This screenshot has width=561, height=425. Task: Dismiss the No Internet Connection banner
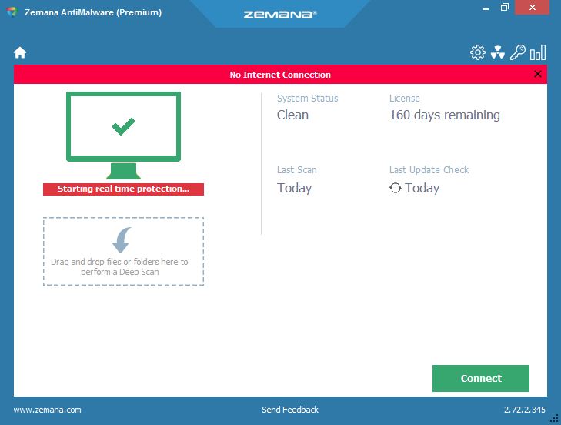click(537, 74)
